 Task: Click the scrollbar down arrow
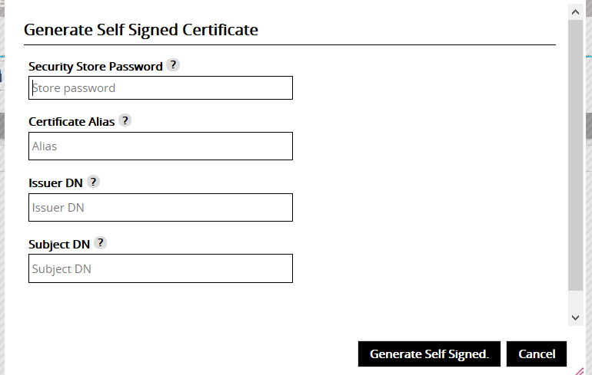(575, 317)
